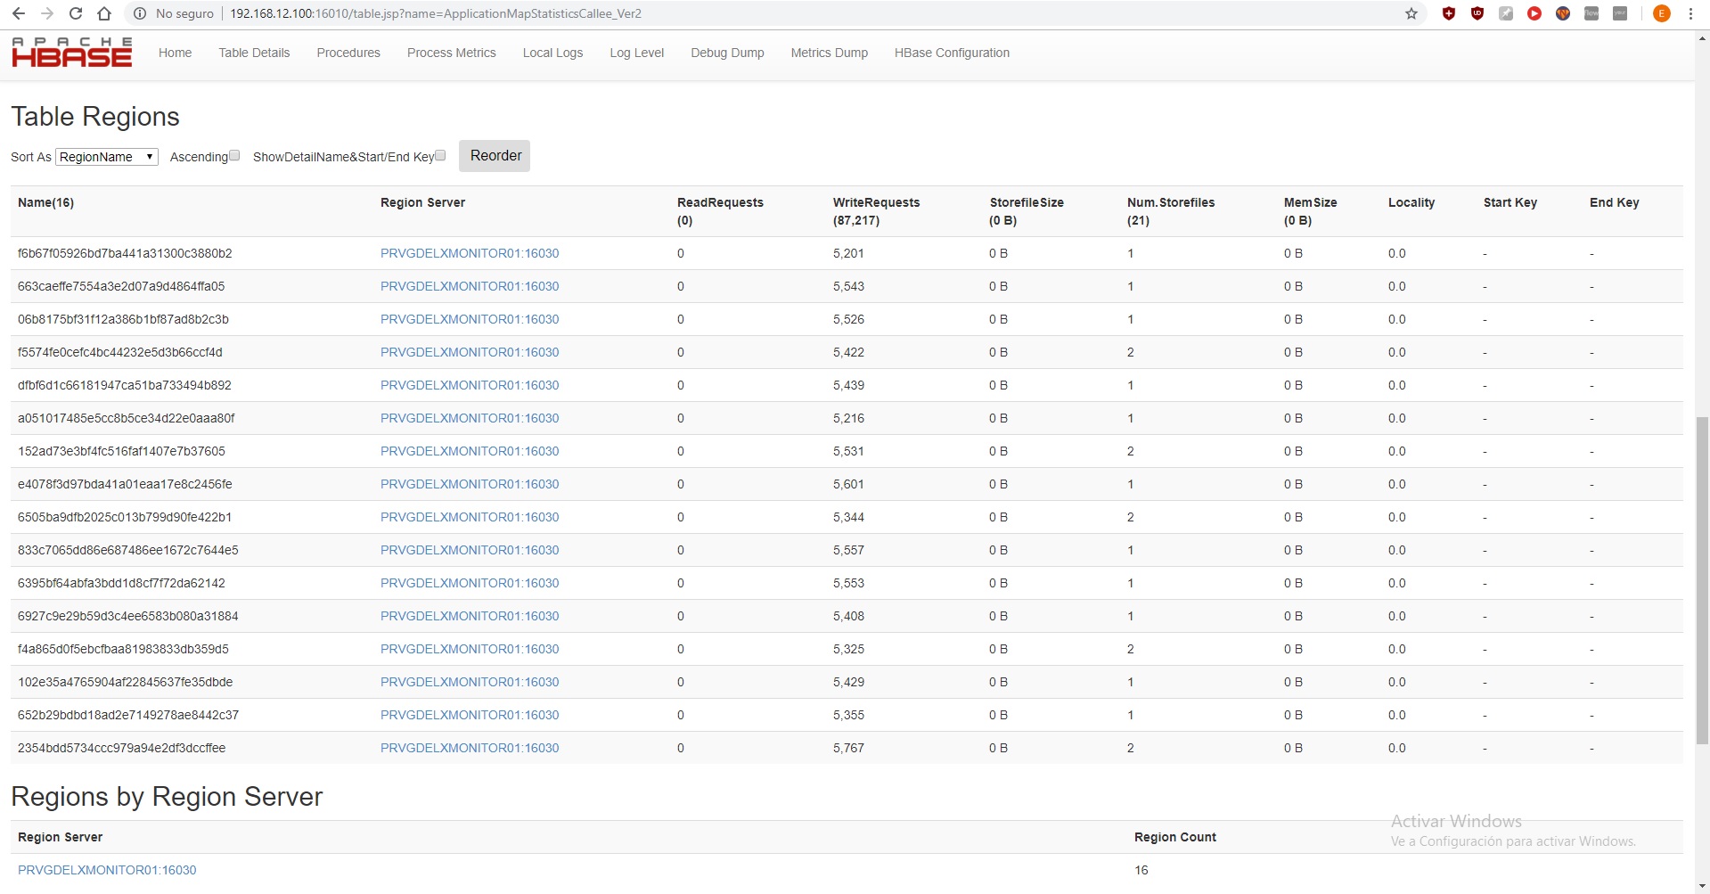Screen dimensions: 1710x894
Task: Select region name dfbf6d1c66181947ca51ba733494b892
Action: click(x=125, y=385)
